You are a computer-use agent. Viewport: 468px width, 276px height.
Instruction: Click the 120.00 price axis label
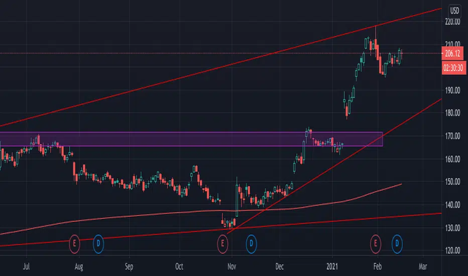tap(452, 250)
